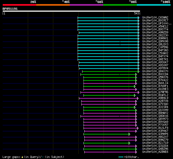Select the UniRef100_C5XWV2 label

(x=155, y=53)
